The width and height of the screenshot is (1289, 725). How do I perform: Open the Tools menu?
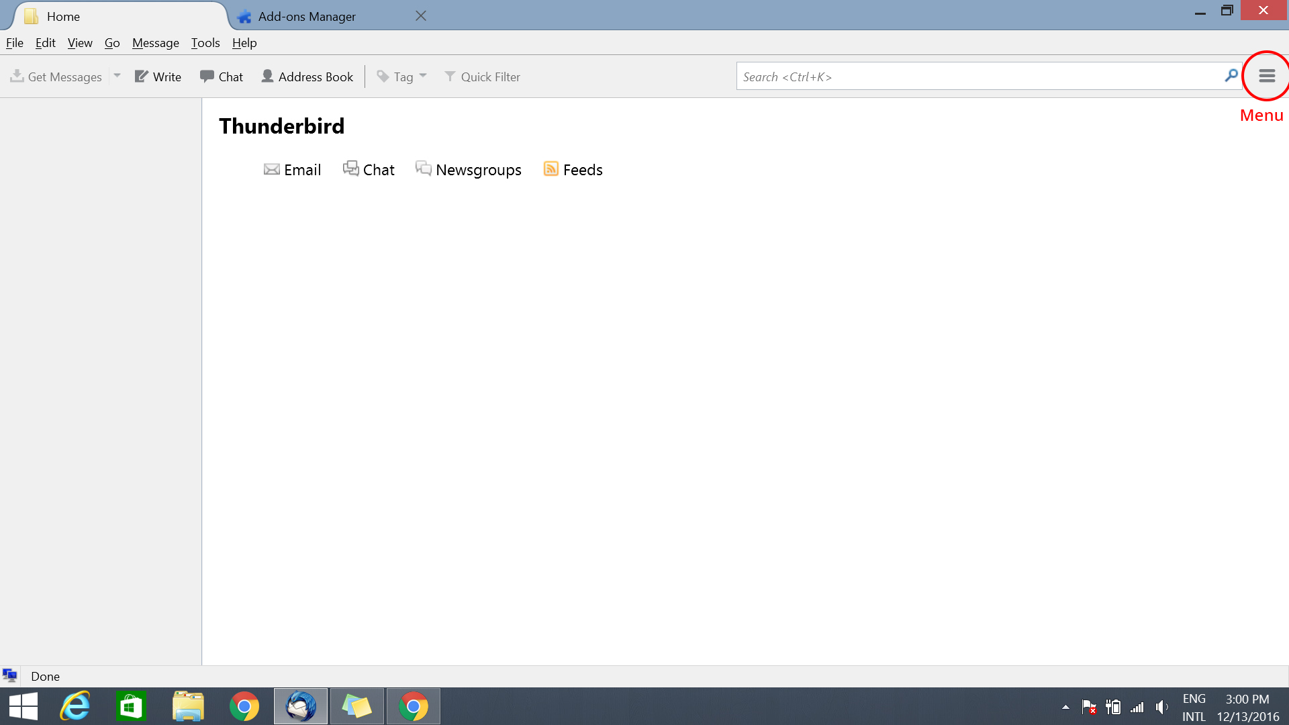(x=205, y=43)
